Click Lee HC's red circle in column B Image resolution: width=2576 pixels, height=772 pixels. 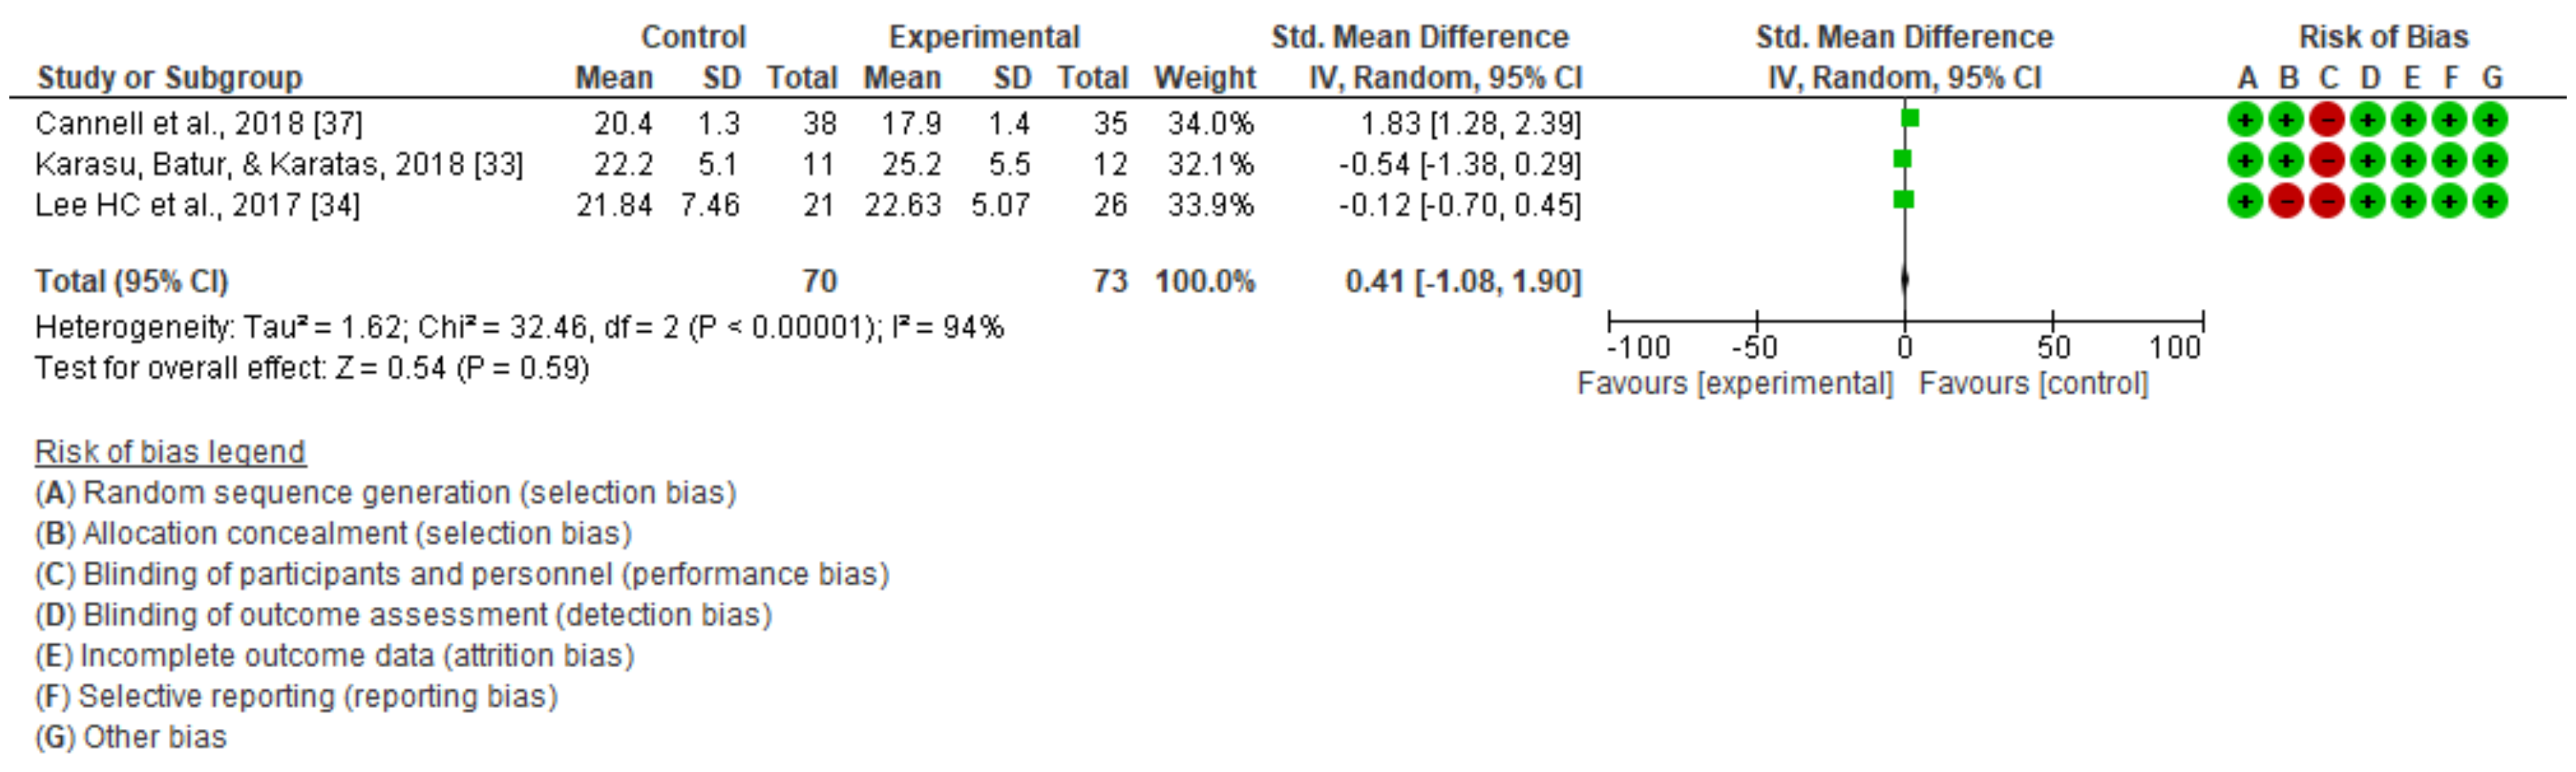pyautogui.click(x=2286, y=202)
